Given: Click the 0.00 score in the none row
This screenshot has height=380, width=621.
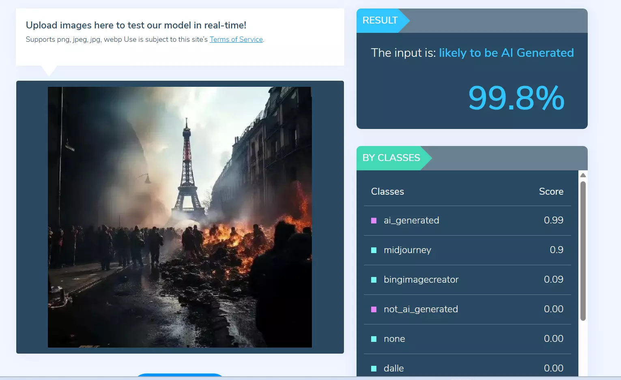Looking at the screenshot, I should pyautogui.click(x=553, y=339).
